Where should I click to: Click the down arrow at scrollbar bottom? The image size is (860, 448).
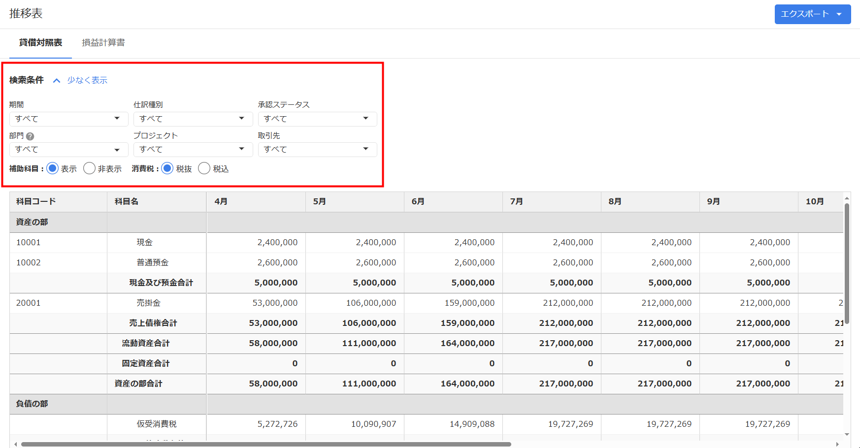(847, 434)
